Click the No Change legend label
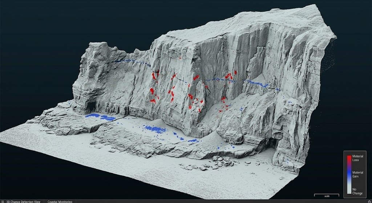Viewport: 372px width, 203px height. (357, 191)
